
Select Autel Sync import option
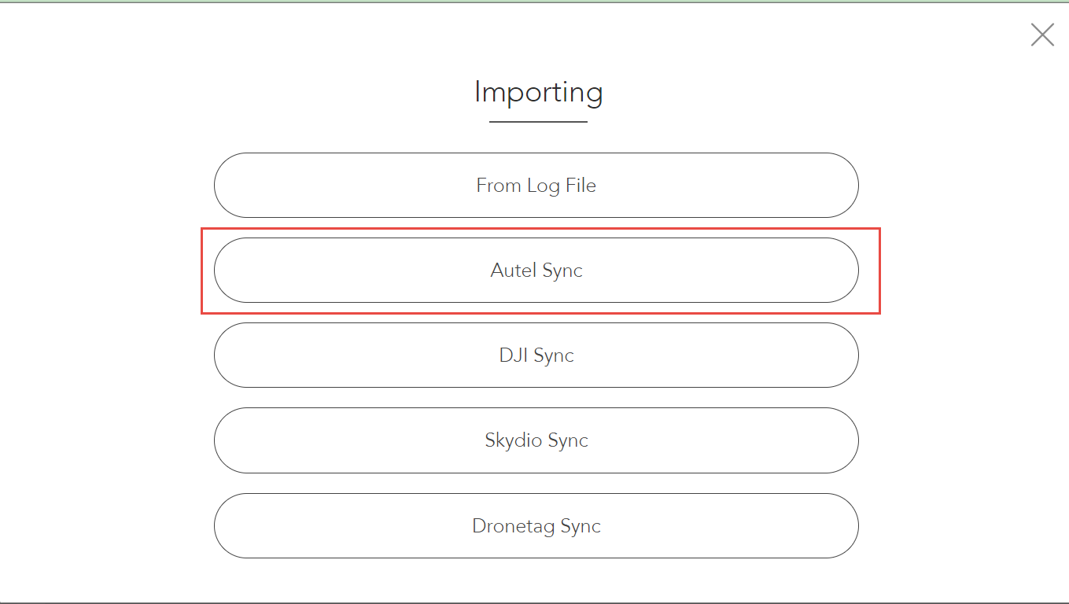tap(536, 271)
